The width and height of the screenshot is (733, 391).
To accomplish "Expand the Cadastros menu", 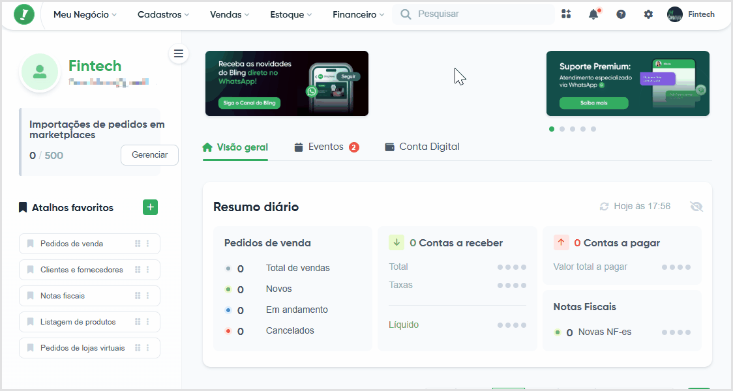I will (x=164, y=14).
